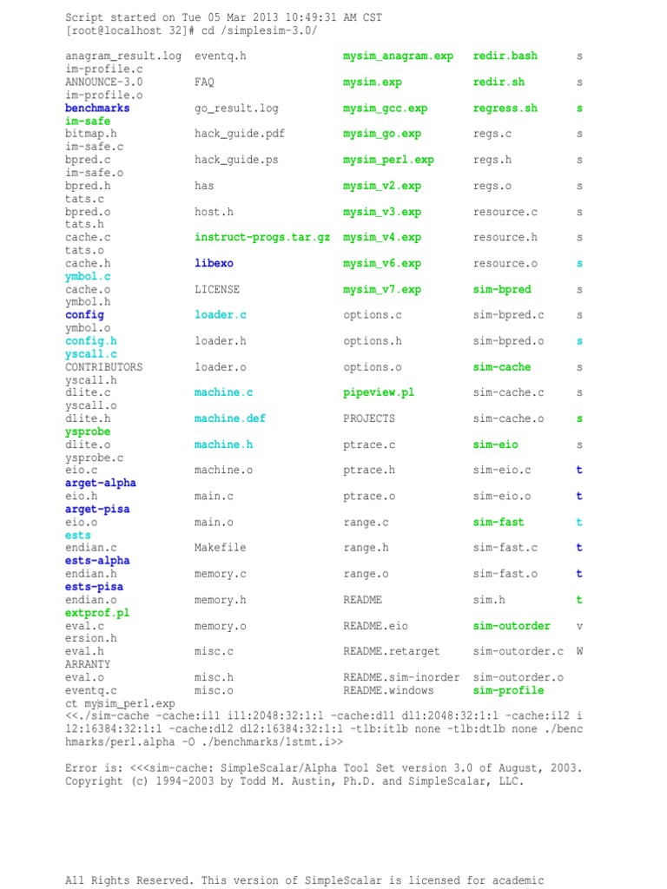Click the file name 'PROJECTS'
The height and width of the screenshot is (889, 667).
point(369,418)
